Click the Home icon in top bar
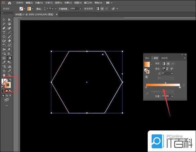The height and width of the screenshot is (152, 196). [9, 3]
